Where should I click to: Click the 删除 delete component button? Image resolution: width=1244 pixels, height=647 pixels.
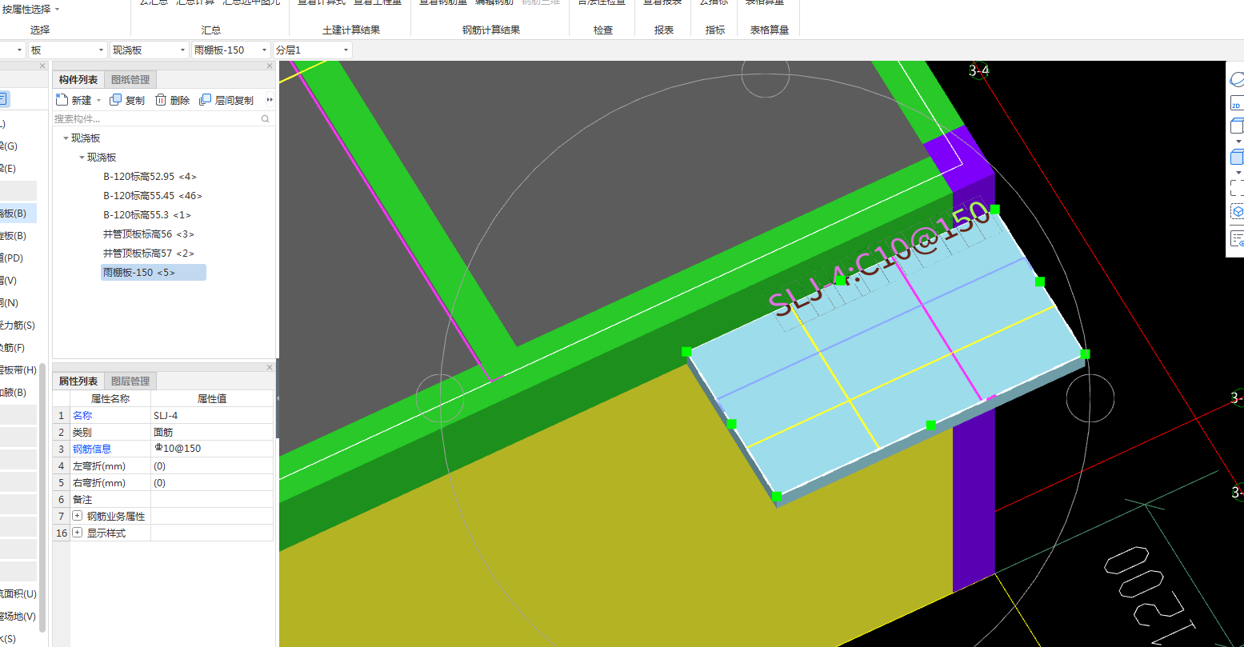(x=172, y=100)
